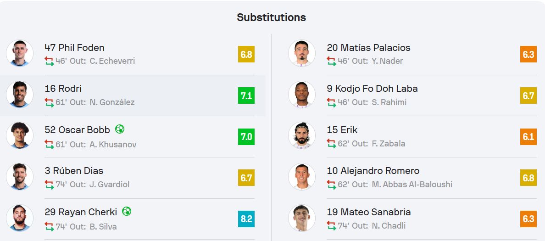
Task: Open Kodjo Fo Doh Laba's avatar
Action: (302, 95)
